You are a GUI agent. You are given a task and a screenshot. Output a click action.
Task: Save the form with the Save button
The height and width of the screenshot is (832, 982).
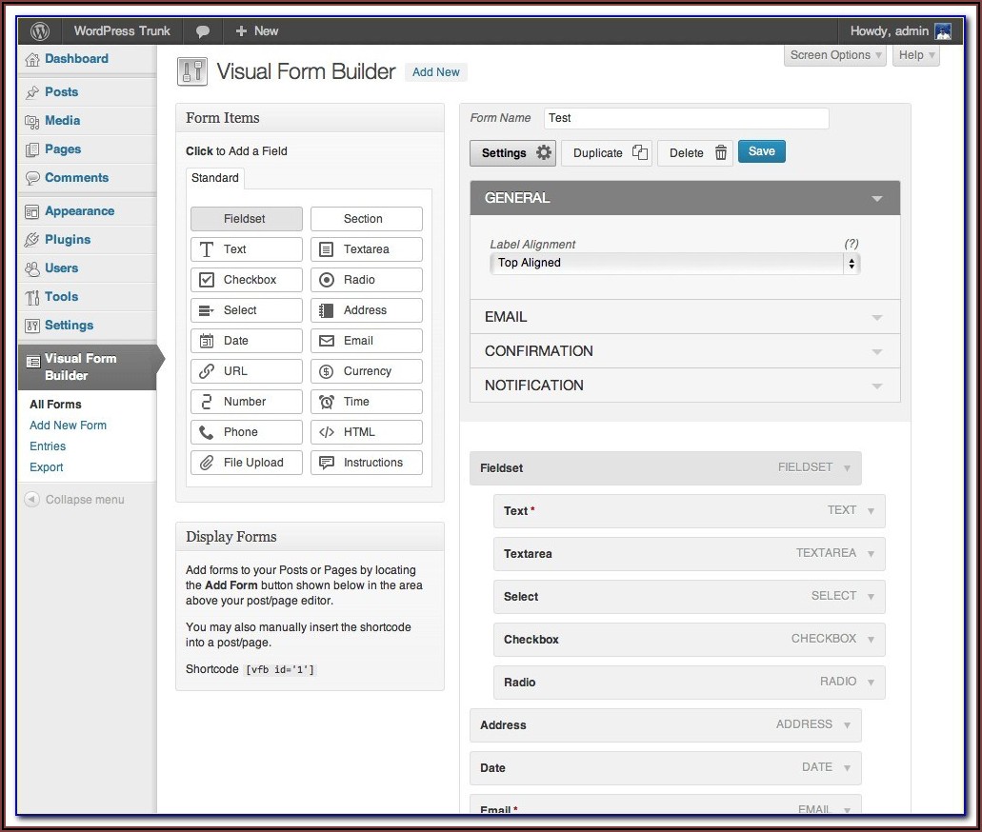pyautogui.click(x=761, y=151)
